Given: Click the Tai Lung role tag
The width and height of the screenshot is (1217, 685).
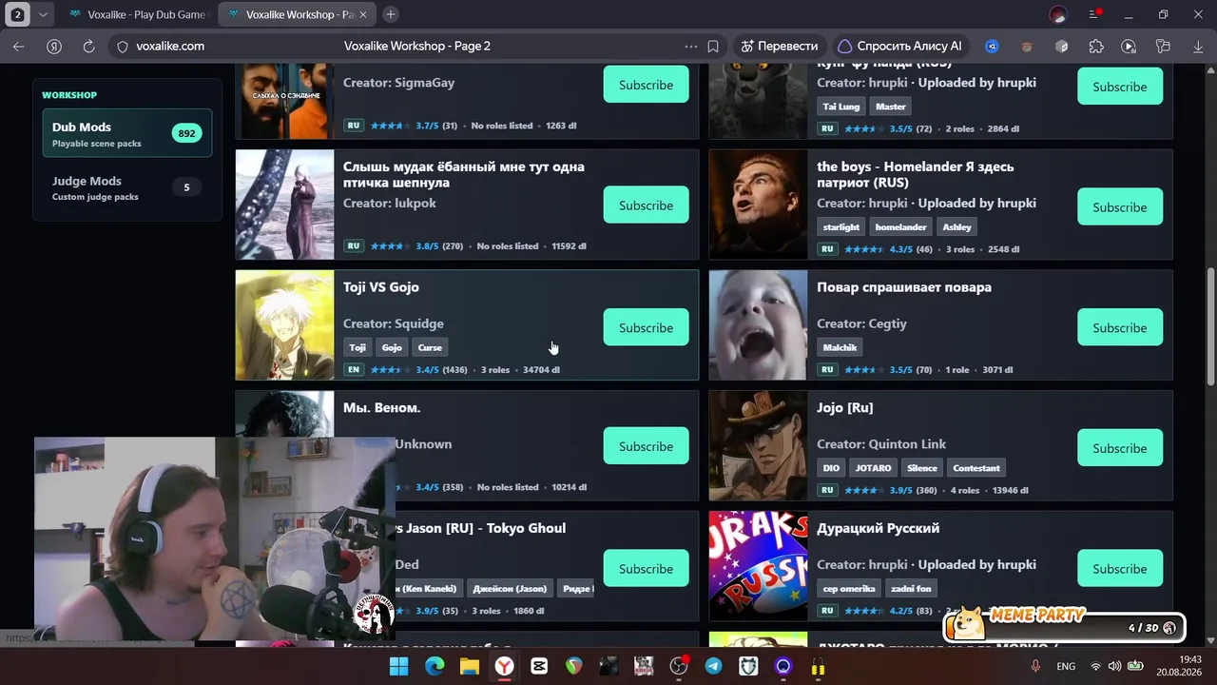Looking at the screenshot, I should coord(841,107).
